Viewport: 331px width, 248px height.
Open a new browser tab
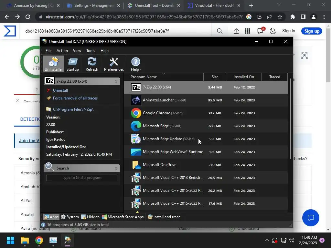[251, 5]
